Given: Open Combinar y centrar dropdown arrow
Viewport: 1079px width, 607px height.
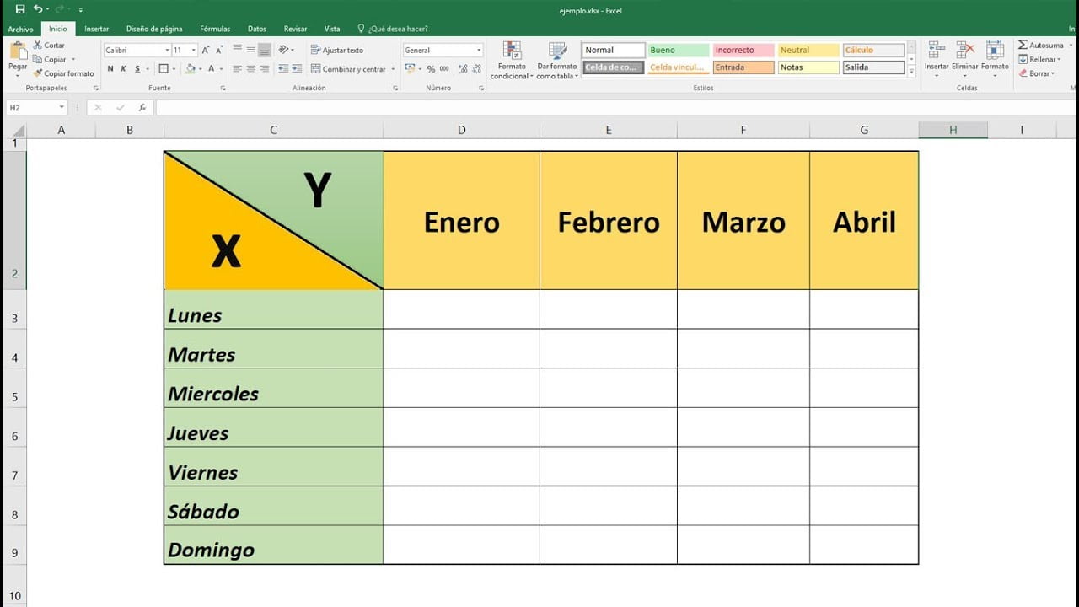Looking at the screenshot, I should 393,69.
